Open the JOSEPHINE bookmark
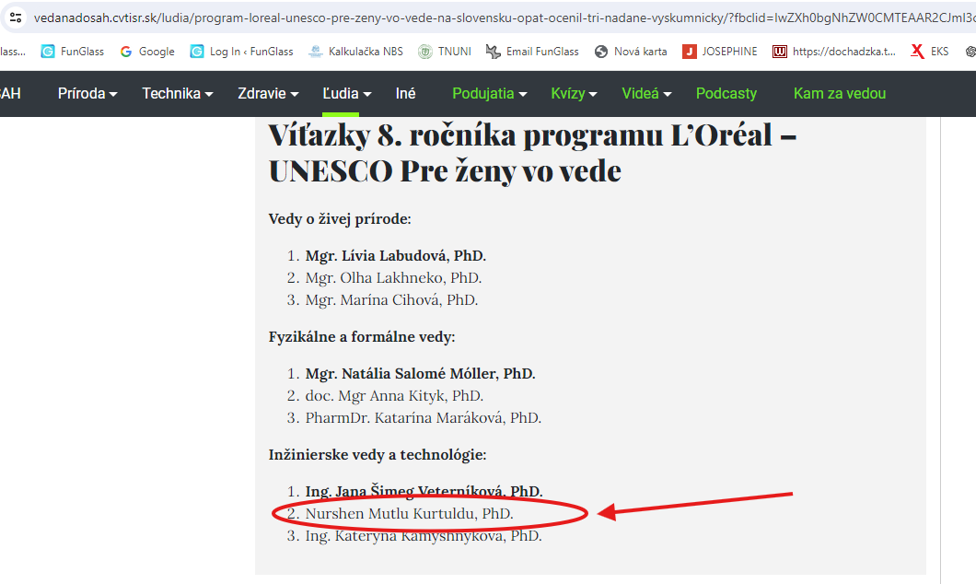Screen dimensions: 976x584 719,52
